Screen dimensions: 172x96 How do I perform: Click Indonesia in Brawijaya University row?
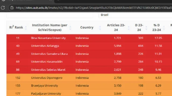[82, 86]
